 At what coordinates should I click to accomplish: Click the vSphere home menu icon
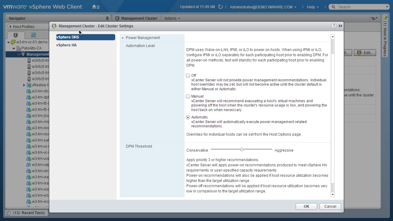tap(96, 7)
